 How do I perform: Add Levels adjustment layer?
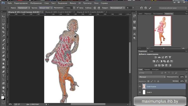[x=159, y=57]
